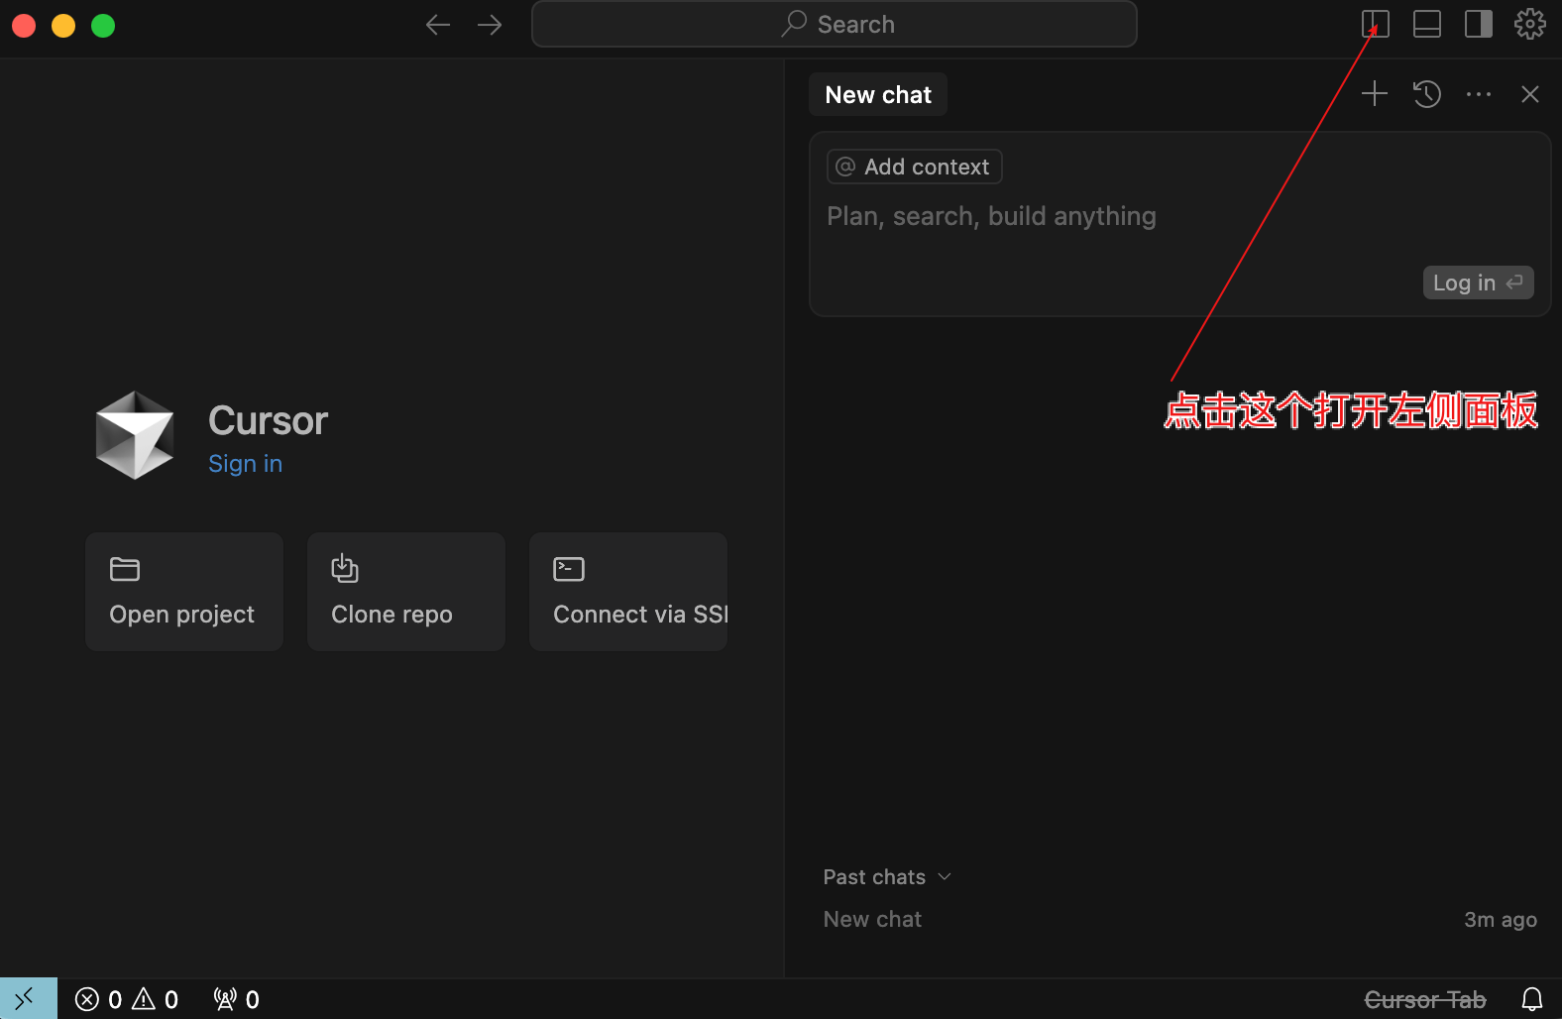Focus the Plan, search, build anything input
This screenshot has height=1019, width=1562.
(991, 216)
